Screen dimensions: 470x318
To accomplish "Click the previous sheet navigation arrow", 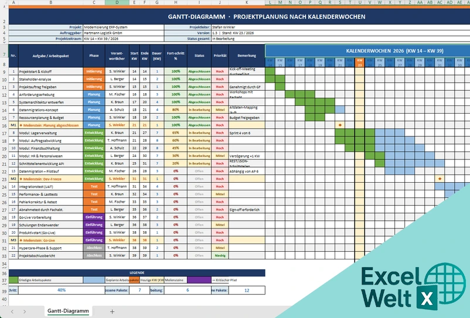I will [x=12, y=312].
